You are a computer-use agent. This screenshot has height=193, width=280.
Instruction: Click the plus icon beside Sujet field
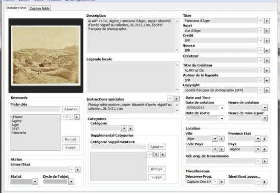[267, 30]
